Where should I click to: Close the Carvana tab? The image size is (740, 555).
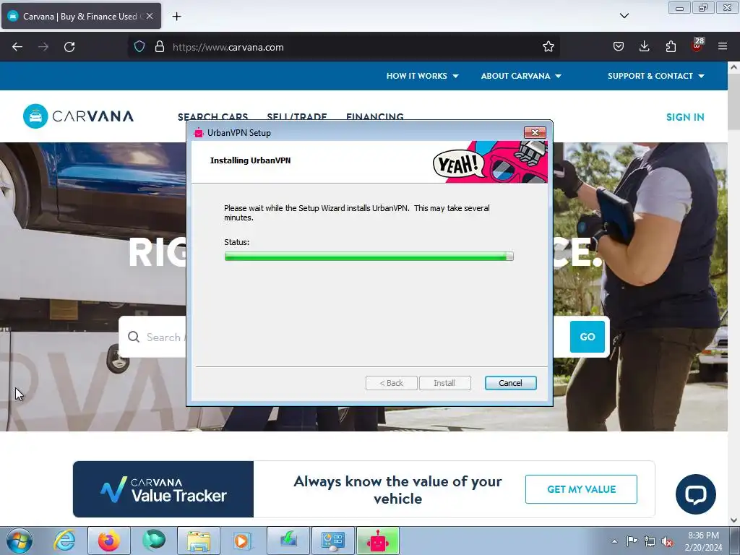[149, 16]
